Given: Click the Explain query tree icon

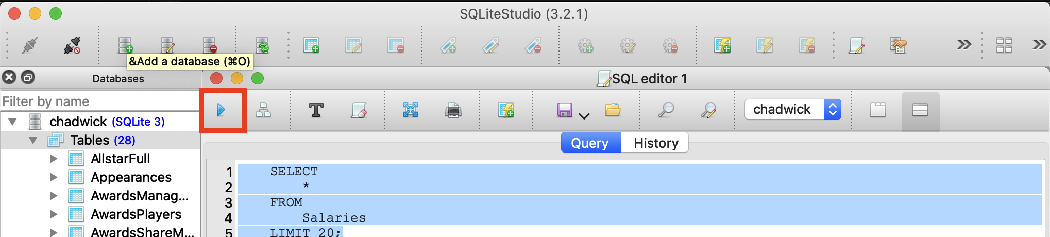Looking at the screenshot, I should 263,110.
